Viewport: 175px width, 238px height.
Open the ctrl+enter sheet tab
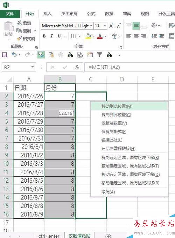49,236
